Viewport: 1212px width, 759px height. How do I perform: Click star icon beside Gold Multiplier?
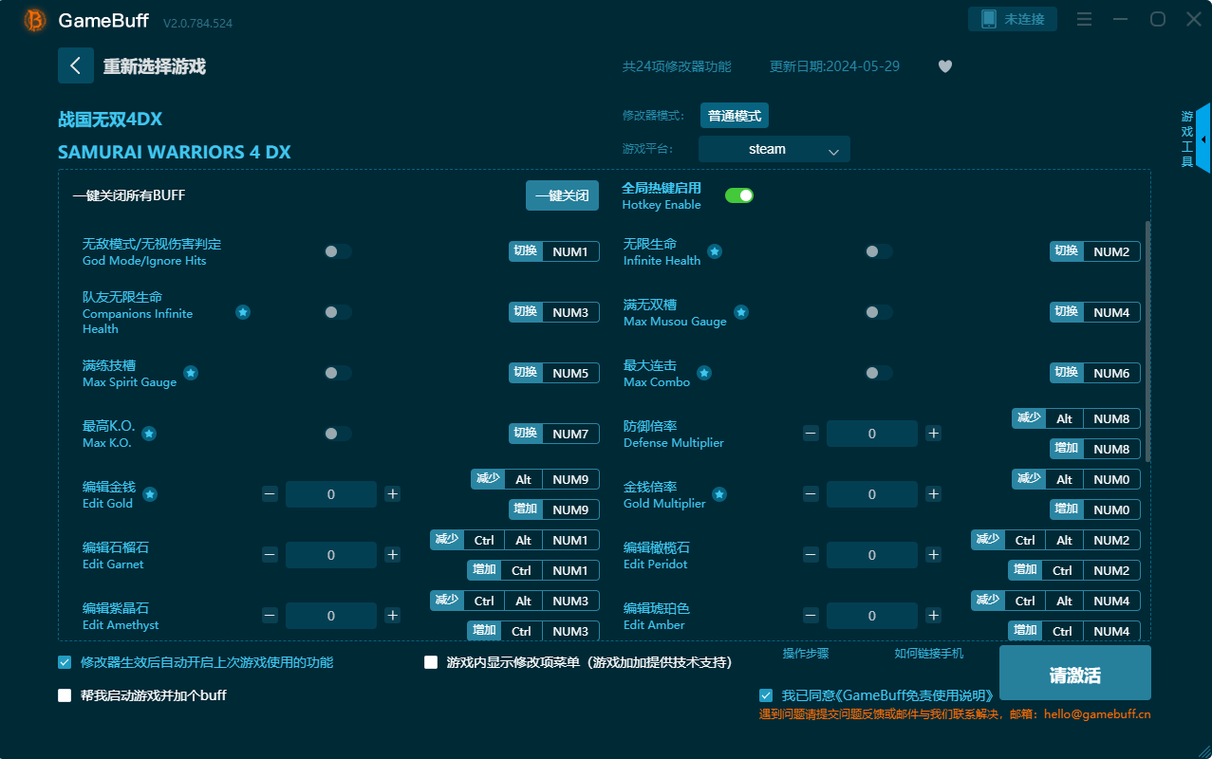point(719,494)
